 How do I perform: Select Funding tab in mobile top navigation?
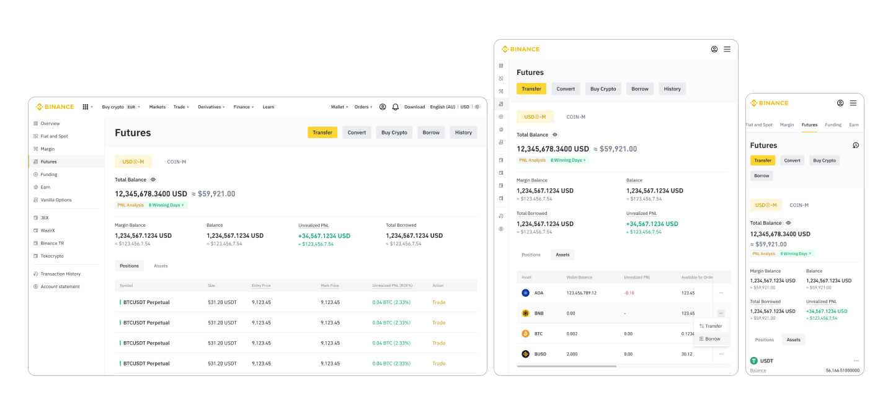click(833, 124)
